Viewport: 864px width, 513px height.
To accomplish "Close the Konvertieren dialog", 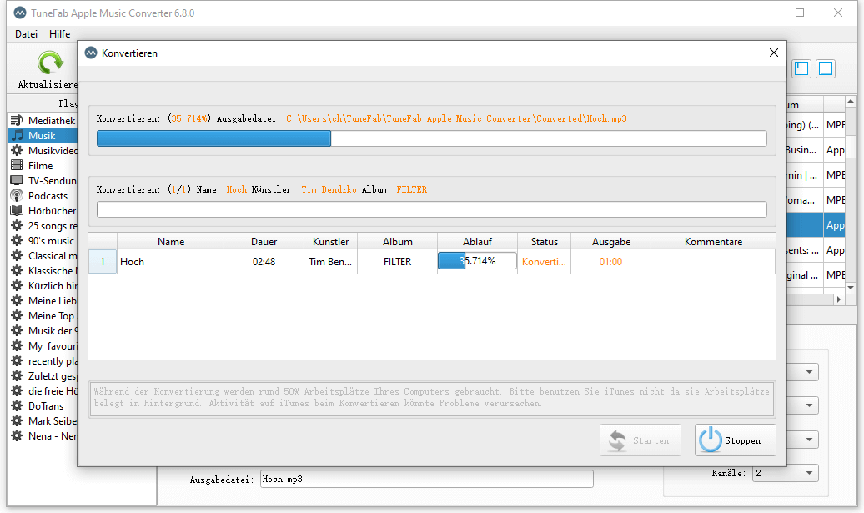I will pos(774,53).
